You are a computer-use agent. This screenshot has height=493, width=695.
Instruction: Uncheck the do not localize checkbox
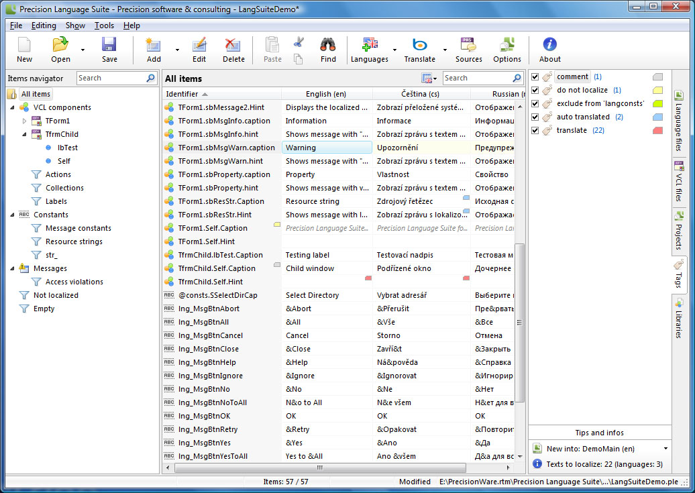pyautogui.click(x=535, y=90)
